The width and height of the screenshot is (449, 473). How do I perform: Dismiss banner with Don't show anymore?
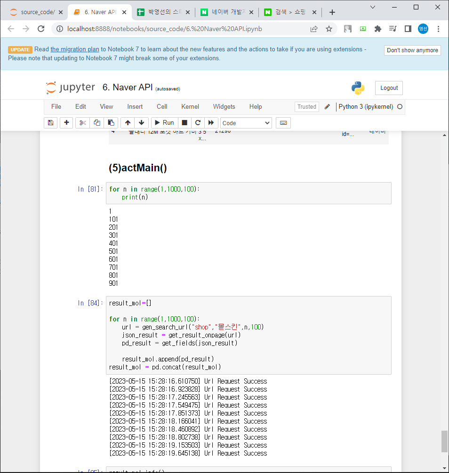(x=412, y=50)
